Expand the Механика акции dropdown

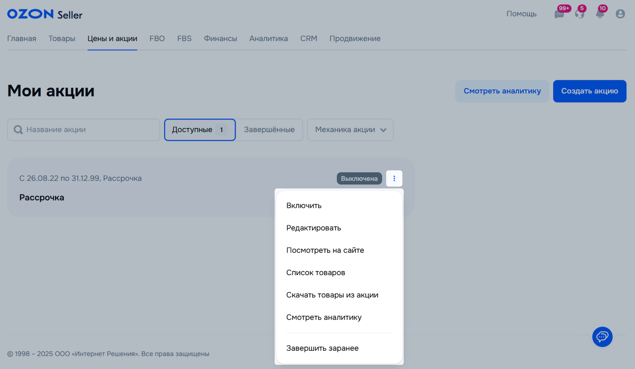click(x=345, y=130)
